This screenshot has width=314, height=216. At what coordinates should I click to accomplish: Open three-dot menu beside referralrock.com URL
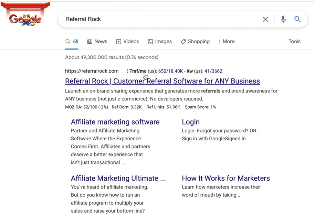pyautogui.click(x=127, y=71)
